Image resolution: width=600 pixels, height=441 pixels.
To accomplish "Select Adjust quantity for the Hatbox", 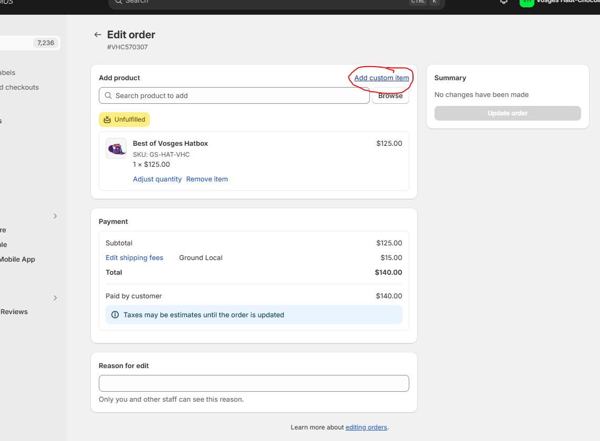I will click(157, 179).
